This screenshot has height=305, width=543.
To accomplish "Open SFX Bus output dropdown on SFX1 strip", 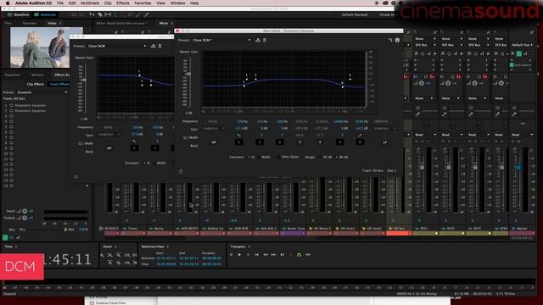I will pyautogui.click(x=426, y=45).
